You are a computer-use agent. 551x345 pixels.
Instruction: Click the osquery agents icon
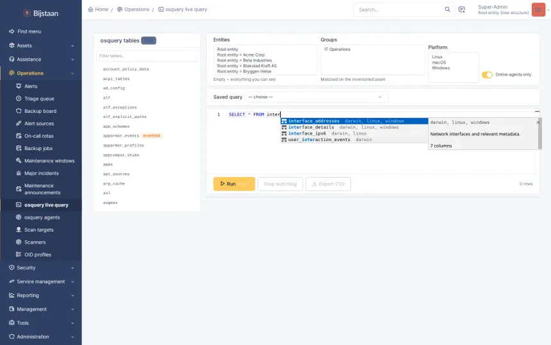19,217
